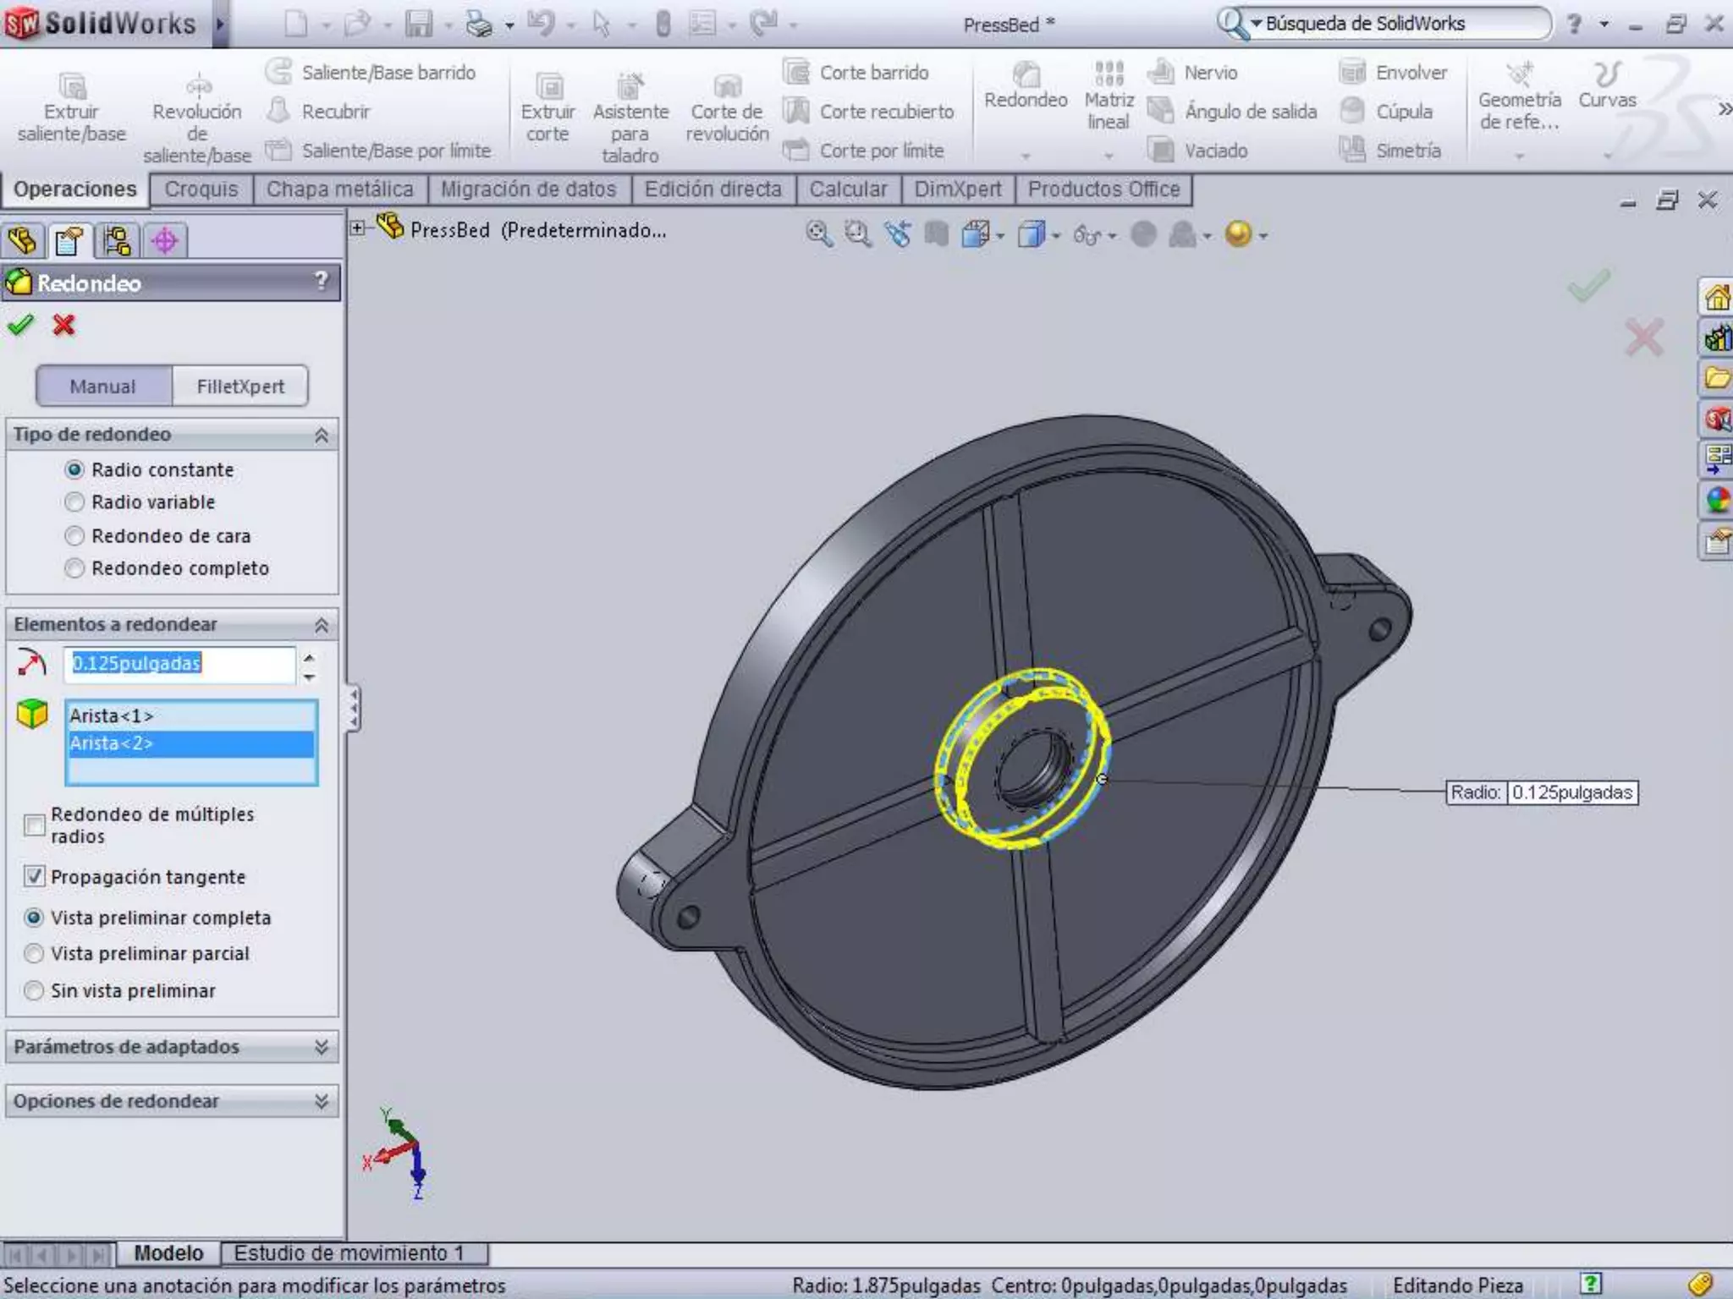Click the green accept checkmark in Redondeo panel

point(20,325)
